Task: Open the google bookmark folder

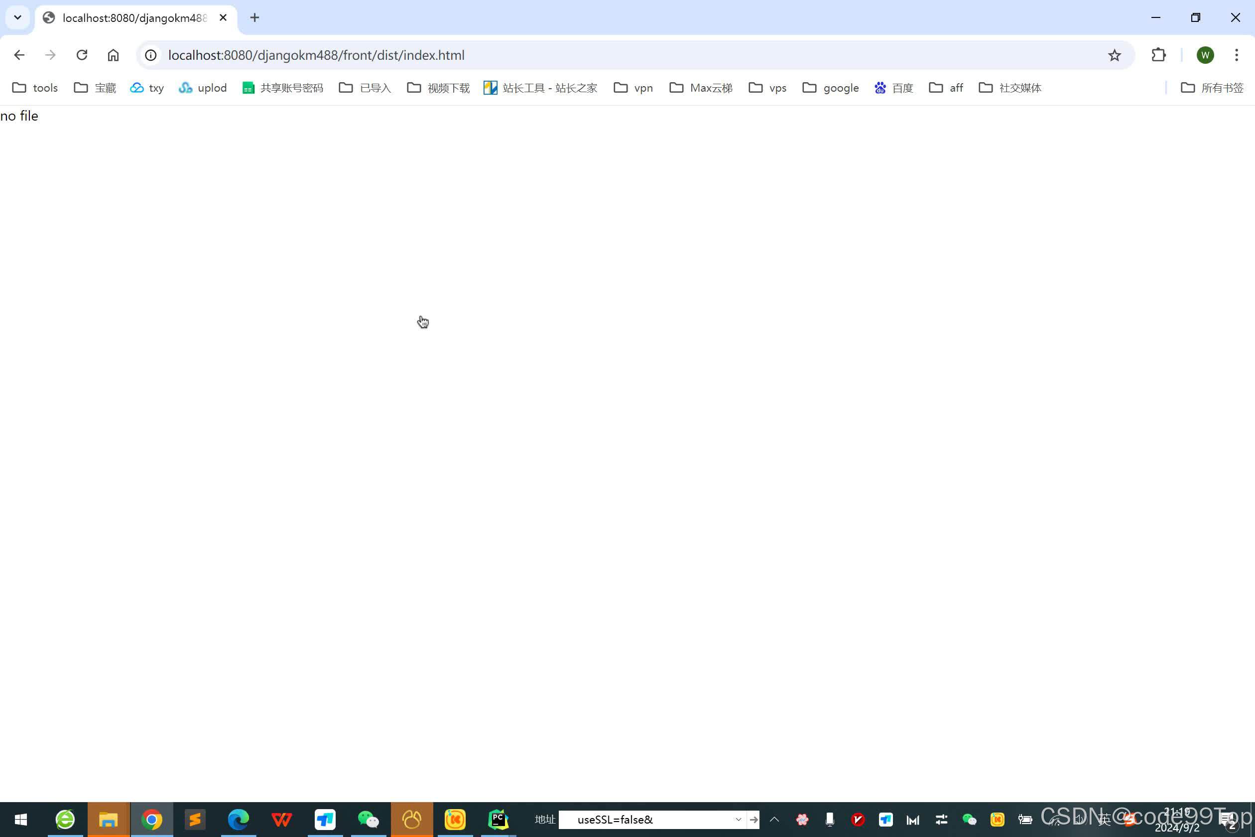Action: (830, 88)
